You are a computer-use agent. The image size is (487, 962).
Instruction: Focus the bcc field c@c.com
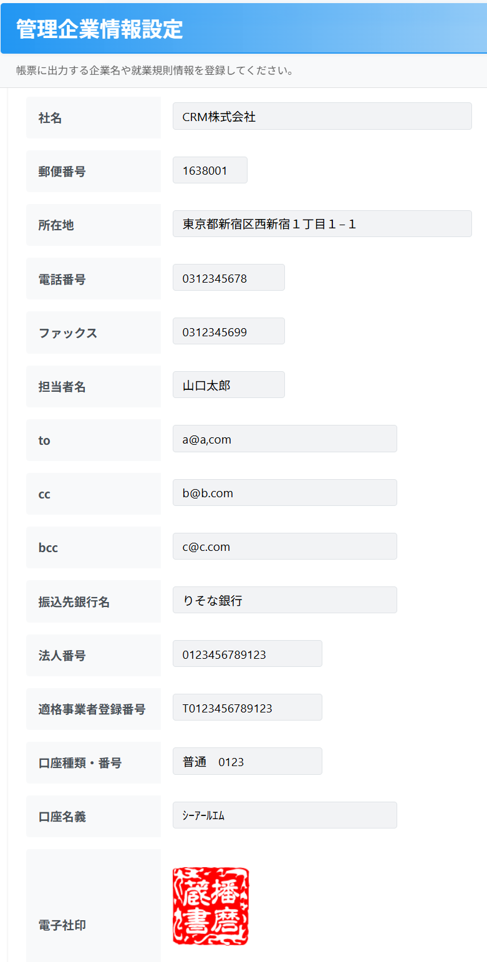tap(285, 547)
